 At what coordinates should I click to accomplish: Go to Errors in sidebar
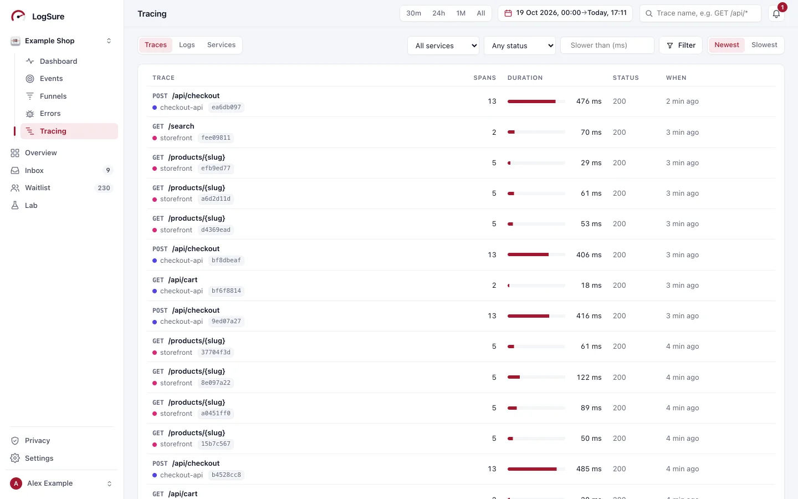point(69,114)
